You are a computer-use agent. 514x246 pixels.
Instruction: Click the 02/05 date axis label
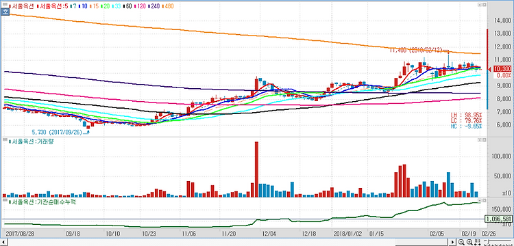(437, 234)
